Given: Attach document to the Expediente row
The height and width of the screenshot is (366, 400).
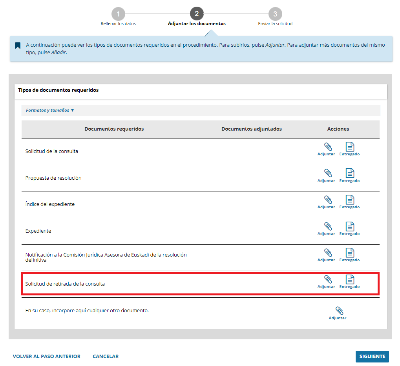Looking at the screenshot, I should (326, 228).
